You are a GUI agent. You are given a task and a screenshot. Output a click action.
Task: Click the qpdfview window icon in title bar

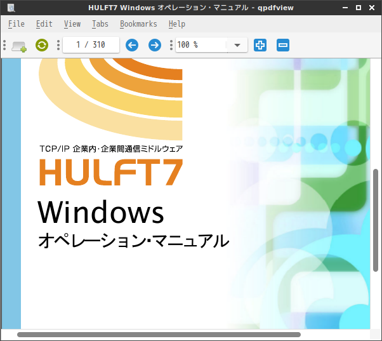pos(11,8)
